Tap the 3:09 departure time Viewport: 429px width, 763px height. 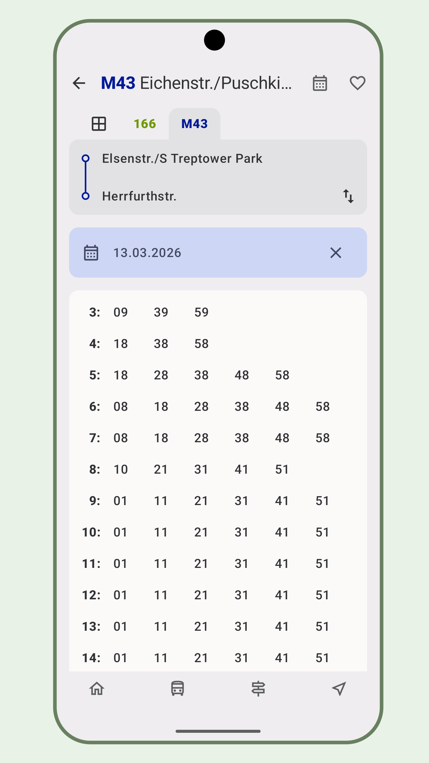121,312
